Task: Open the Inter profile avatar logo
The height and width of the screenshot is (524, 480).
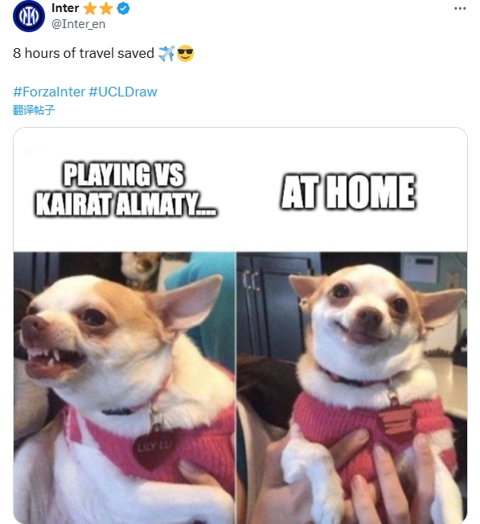Action: coord(29,16)
